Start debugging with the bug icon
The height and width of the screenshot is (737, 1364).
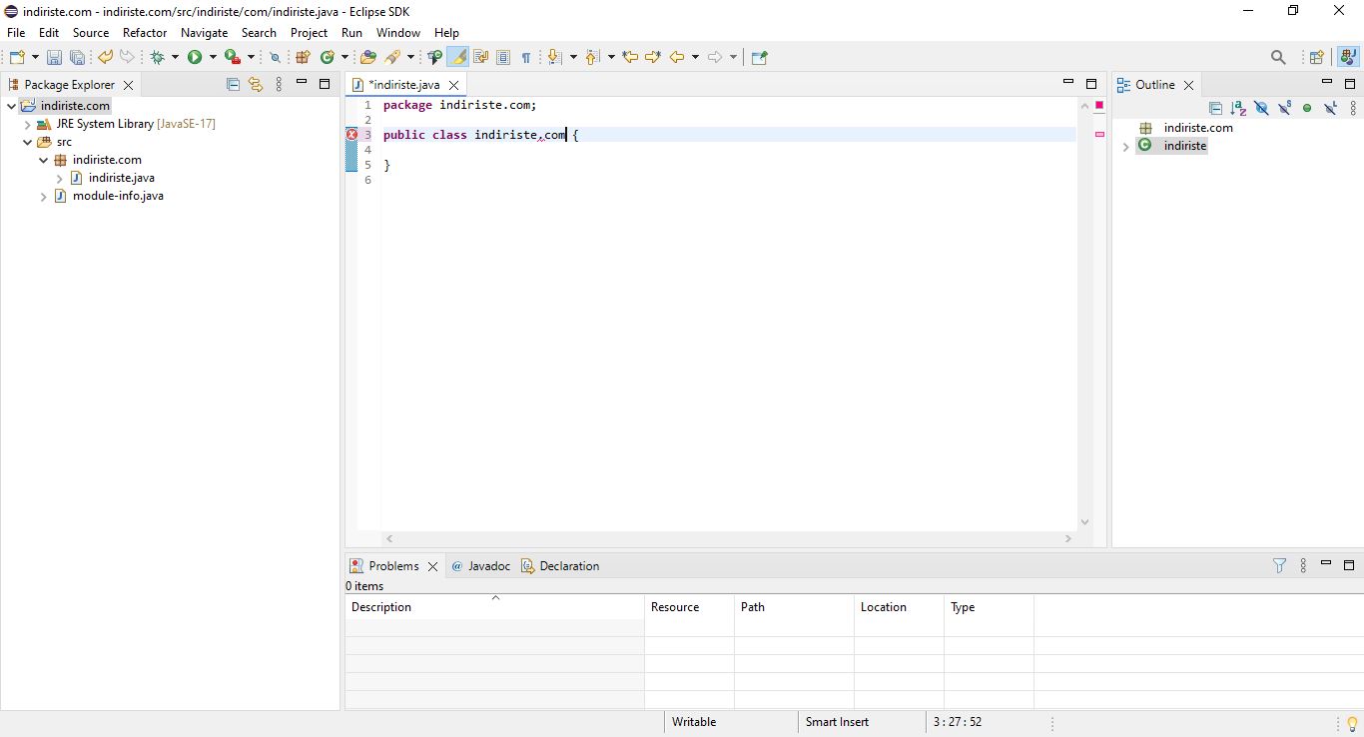[157, 57]
